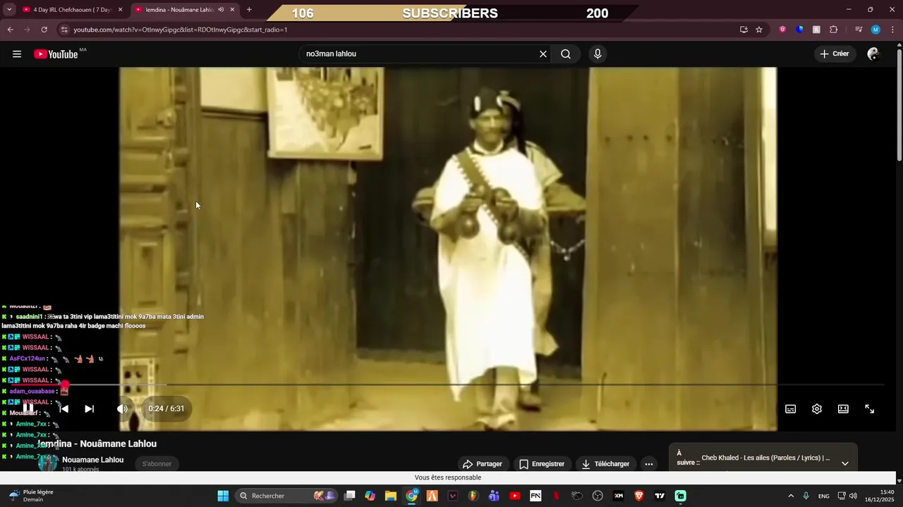Go back in browser history

[x=10, y=30]
